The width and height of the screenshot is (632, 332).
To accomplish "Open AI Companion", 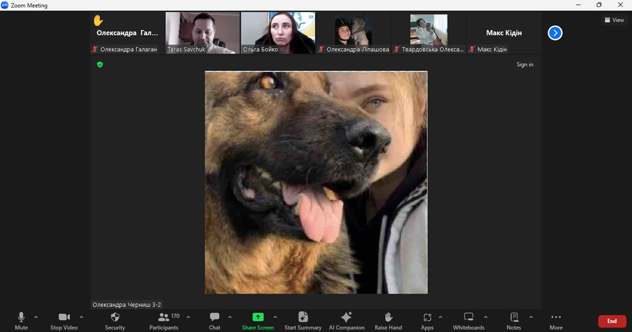I will click(x=346, y=321).
